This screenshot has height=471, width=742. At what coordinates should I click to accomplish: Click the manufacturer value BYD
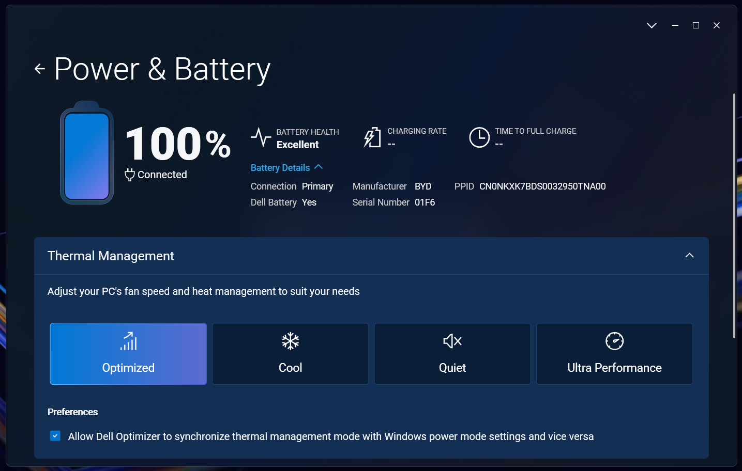[423, 186]
